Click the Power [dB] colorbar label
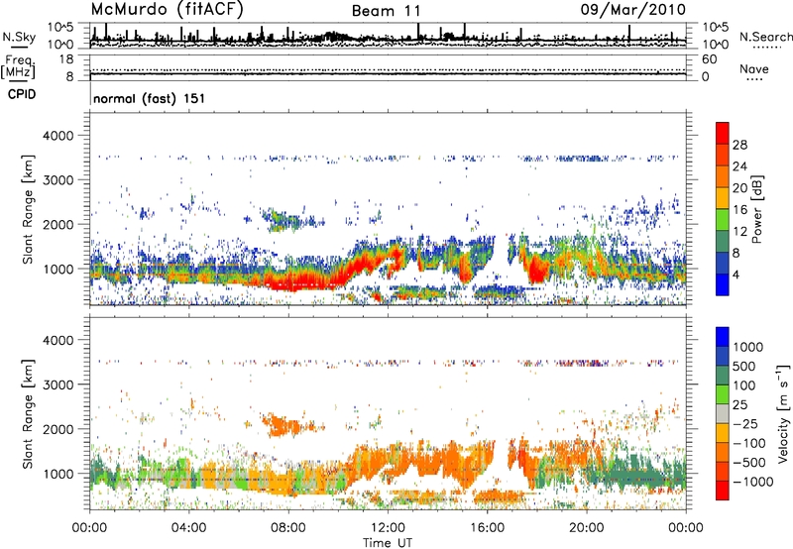The image size is (793, 549). click(x=756, y=209)
